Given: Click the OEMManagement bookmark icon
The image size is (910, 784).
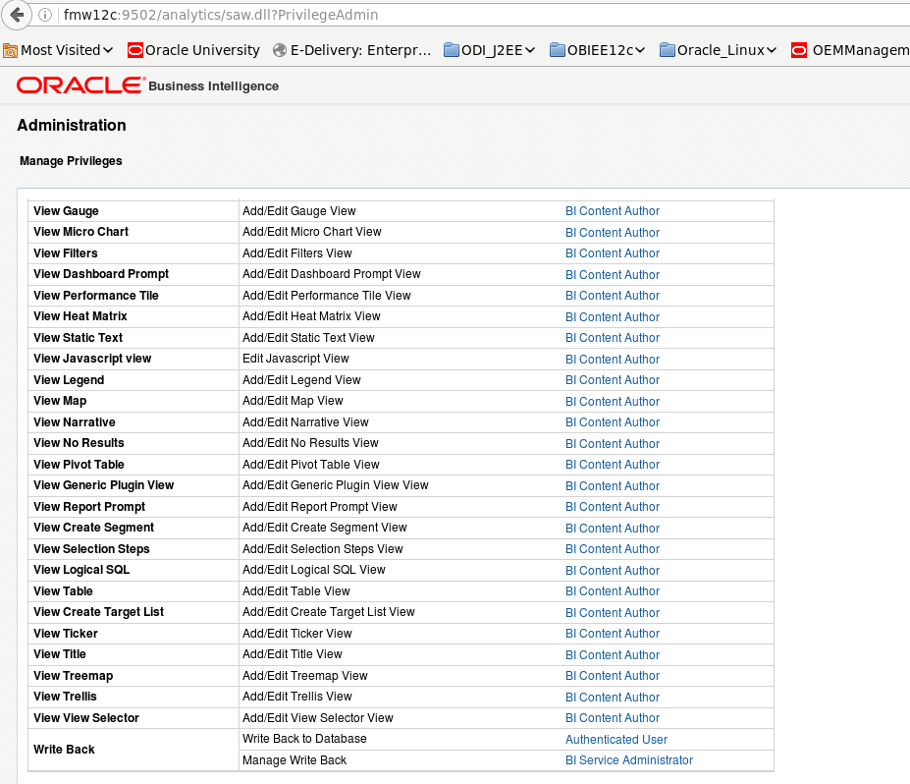Looking at the screenshot, I should click(799, 50).
